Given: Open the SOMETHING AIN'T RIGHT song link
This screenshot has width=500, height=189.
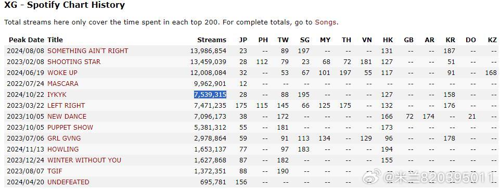Looking at the screenshot, I should [88, 51].
